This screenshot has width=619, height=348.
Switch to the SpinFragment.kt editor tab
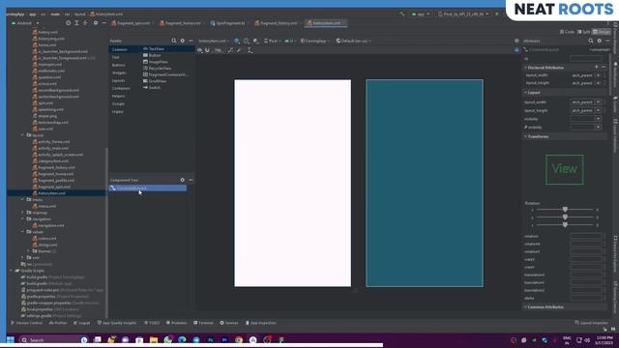(229, 23)
